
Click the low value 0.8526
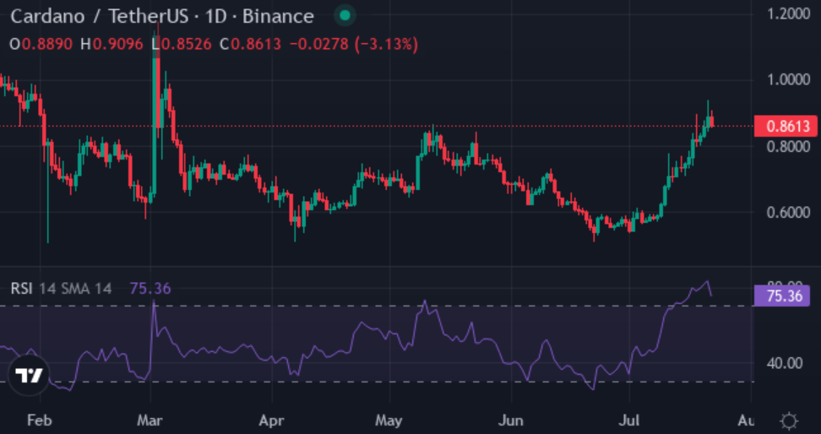pyautogui.click(x=186, y=44)
